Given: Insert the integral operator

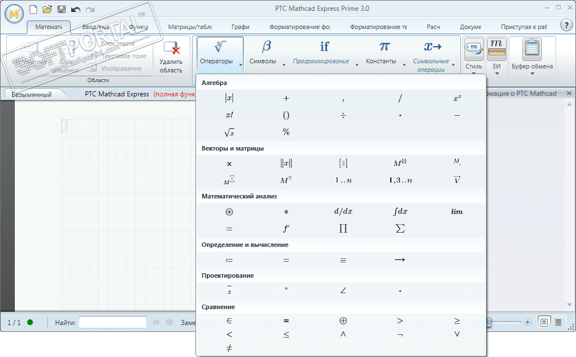Looking at the screenshot, I should (x=400, y=212).
